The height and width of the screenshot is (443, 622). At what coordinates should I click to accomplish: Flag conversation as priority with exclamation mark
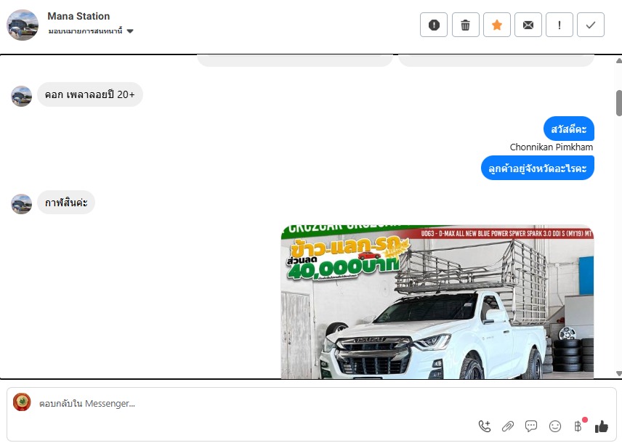pyautogui.click(x=560, y=25)
